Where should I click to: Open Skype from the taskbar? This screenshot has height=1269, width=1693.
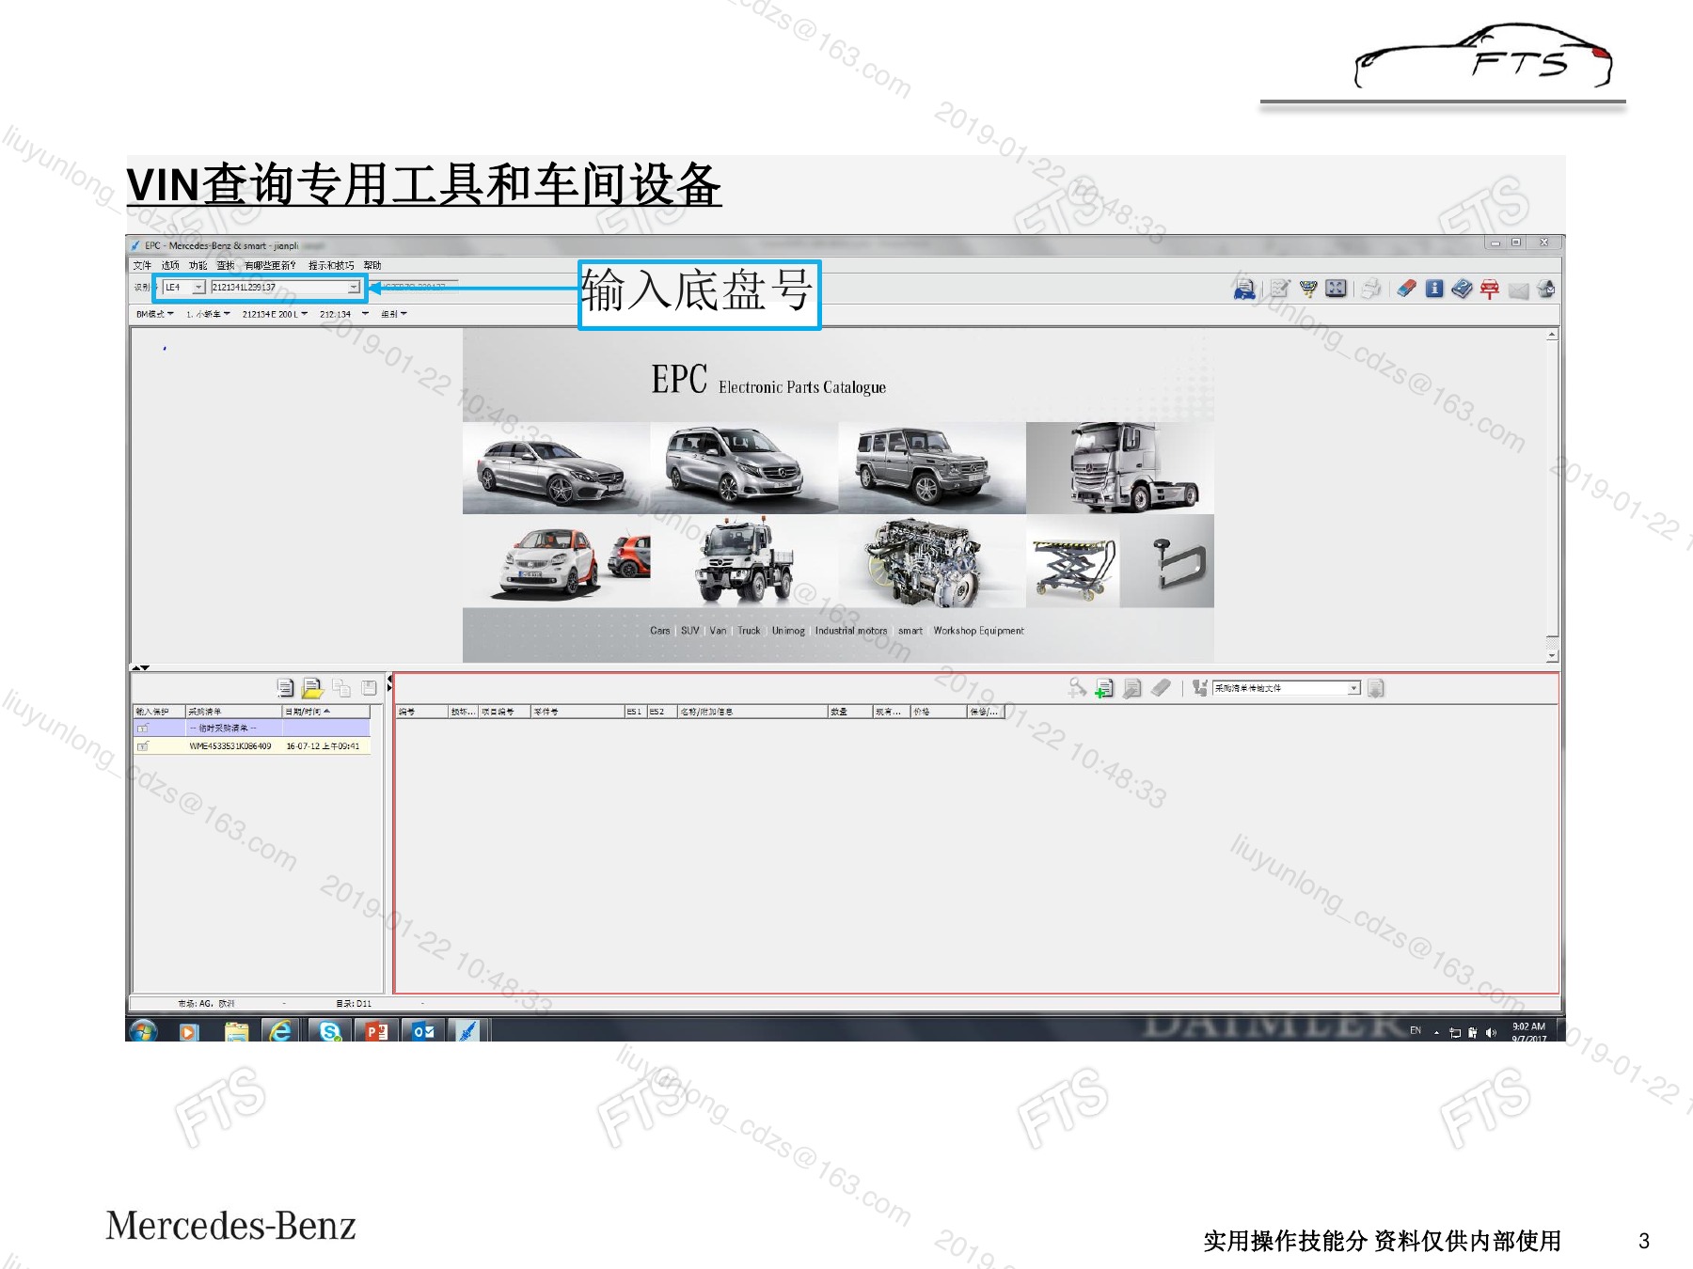point(329,1031)
